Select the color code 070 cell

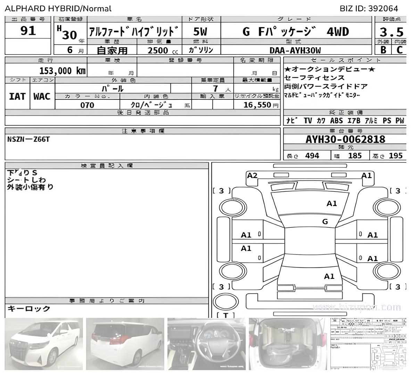[x=87, y=105]
